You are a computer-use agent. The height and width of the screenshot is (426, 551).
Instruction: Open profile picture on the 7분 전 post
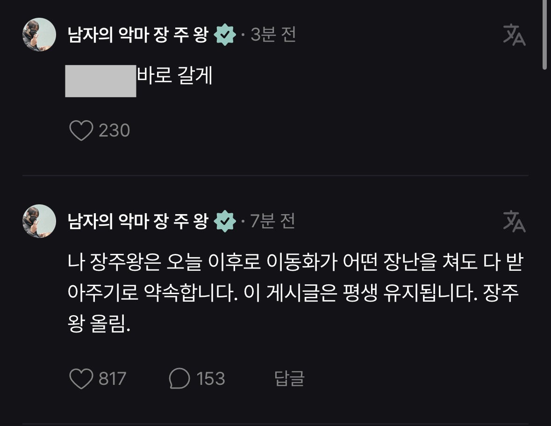pos(39,221)
